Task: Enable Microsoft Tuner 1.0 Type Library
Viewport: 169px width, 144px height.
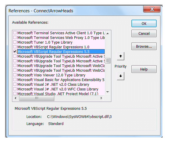Action: pos(15,42)
